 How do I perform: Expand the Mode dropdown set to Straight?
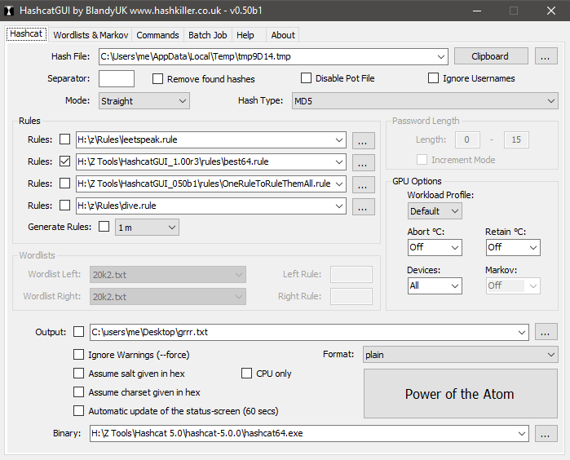144,101
